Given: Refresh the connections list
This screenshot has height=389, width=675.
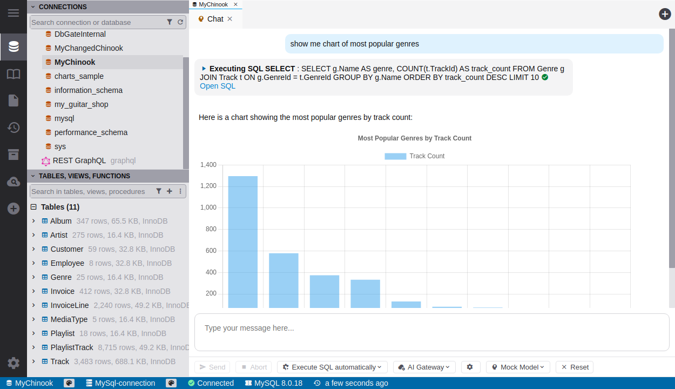Looking at the screenshot, I should click(180, 22).
